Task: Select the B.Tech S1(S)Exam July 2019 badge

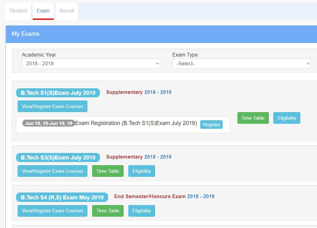Action: [x=58, y=92]
